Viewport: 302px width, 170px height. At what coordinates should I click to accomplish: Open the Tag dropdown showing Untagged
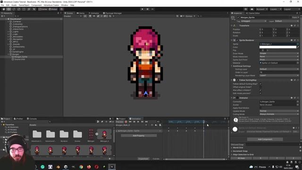click(x=254, y=21)
